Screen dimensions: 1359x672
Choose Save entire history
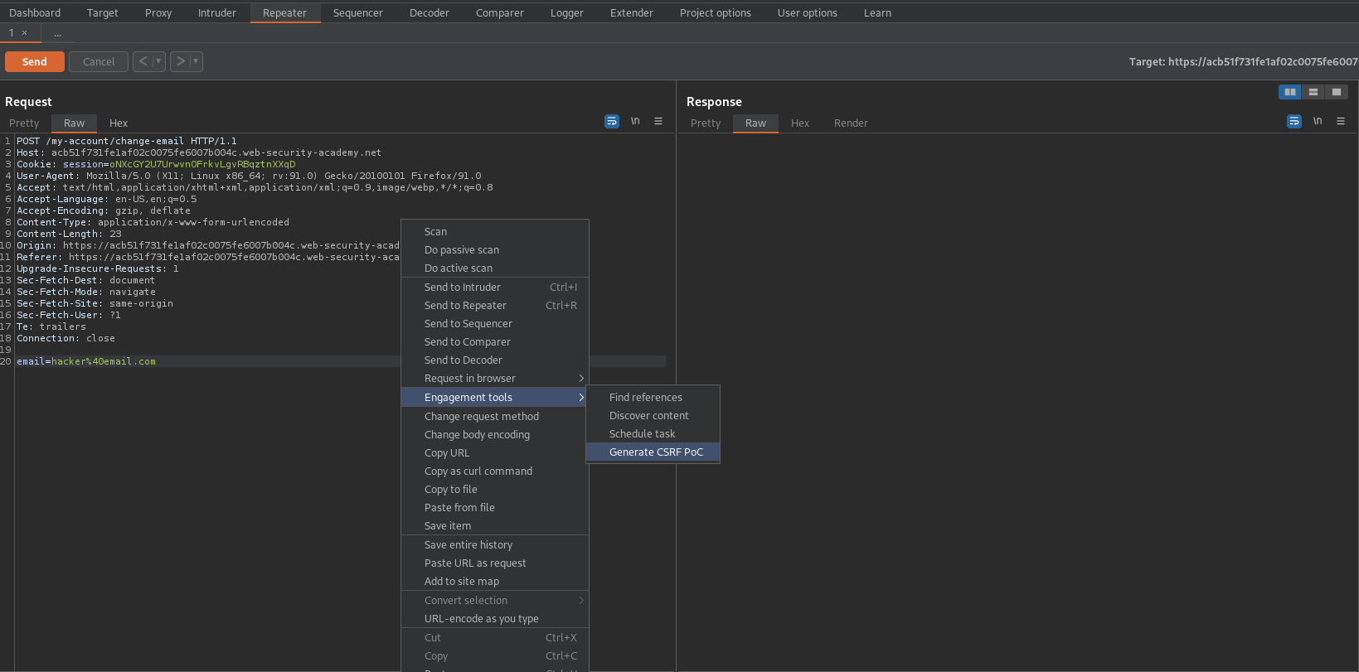tap(495, 545)
